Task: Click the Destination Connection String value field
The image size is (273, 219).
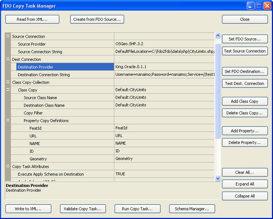Action: 165,75
